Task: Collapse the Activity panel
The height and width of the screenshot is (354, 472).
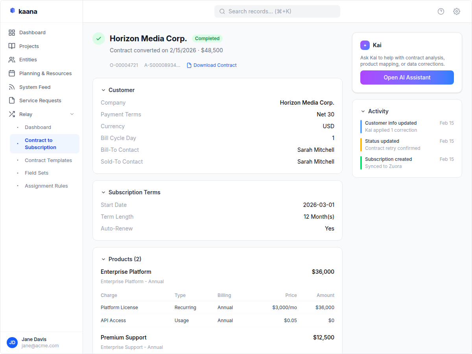Action: [x=363, y=111]
